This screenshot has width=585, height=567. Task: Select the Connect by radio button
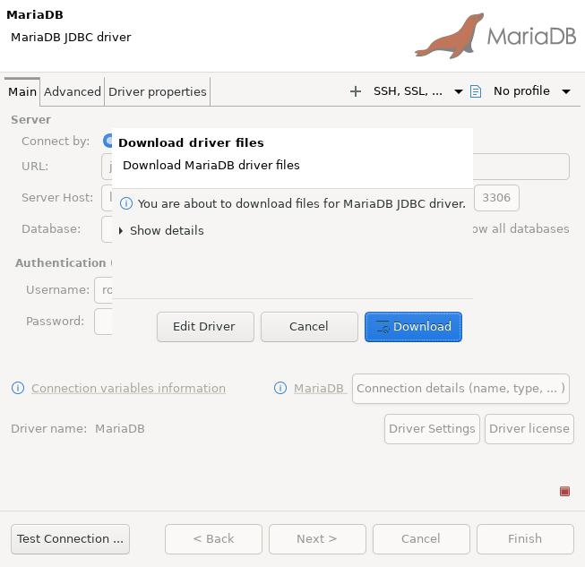pyautogui.click(x=108, y=141)
